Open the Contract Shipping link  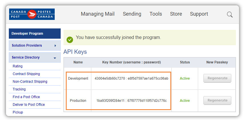tap(26, 74)
